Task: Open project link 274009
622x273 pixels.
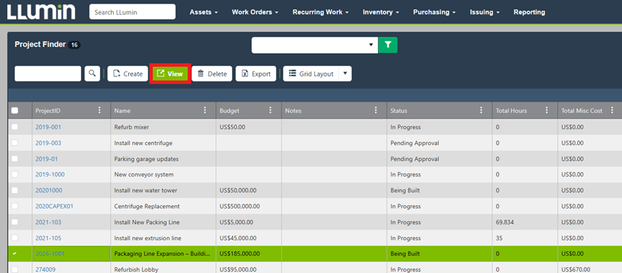Action: (46, 269)
